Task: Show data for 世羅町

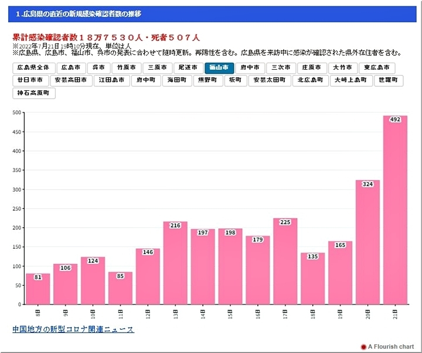Action: 388,80
